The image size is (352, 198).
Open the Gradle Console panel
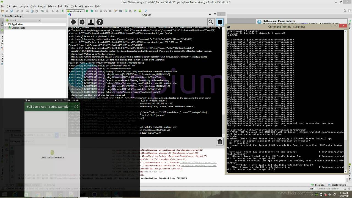click(337, 185)
